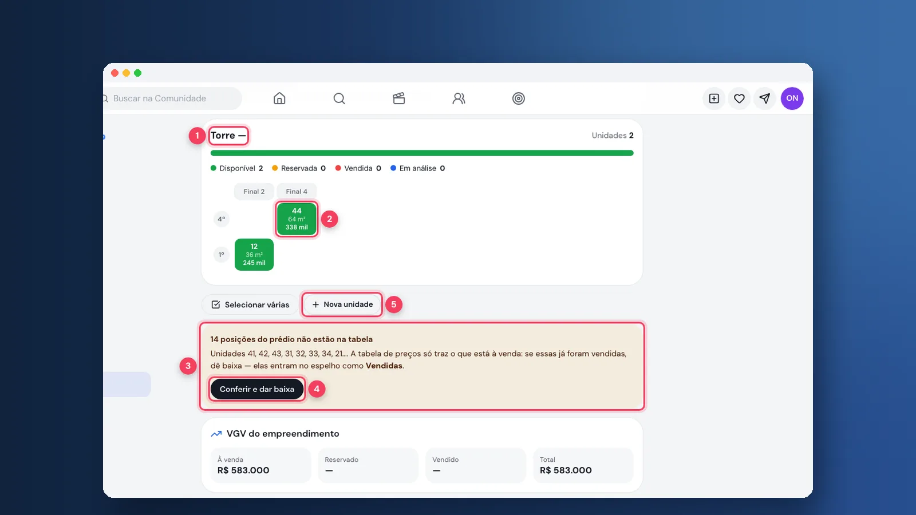Screen dimensions: 916x515
Task: Open the clapperboard videos icon
Action: tap(399, 98)
